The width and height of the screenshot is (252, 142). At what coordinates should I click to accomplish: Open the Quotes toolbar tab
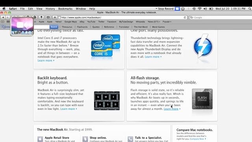coord(96,27)
